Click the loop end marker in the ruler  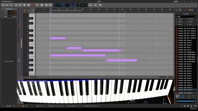click(125, 12)
